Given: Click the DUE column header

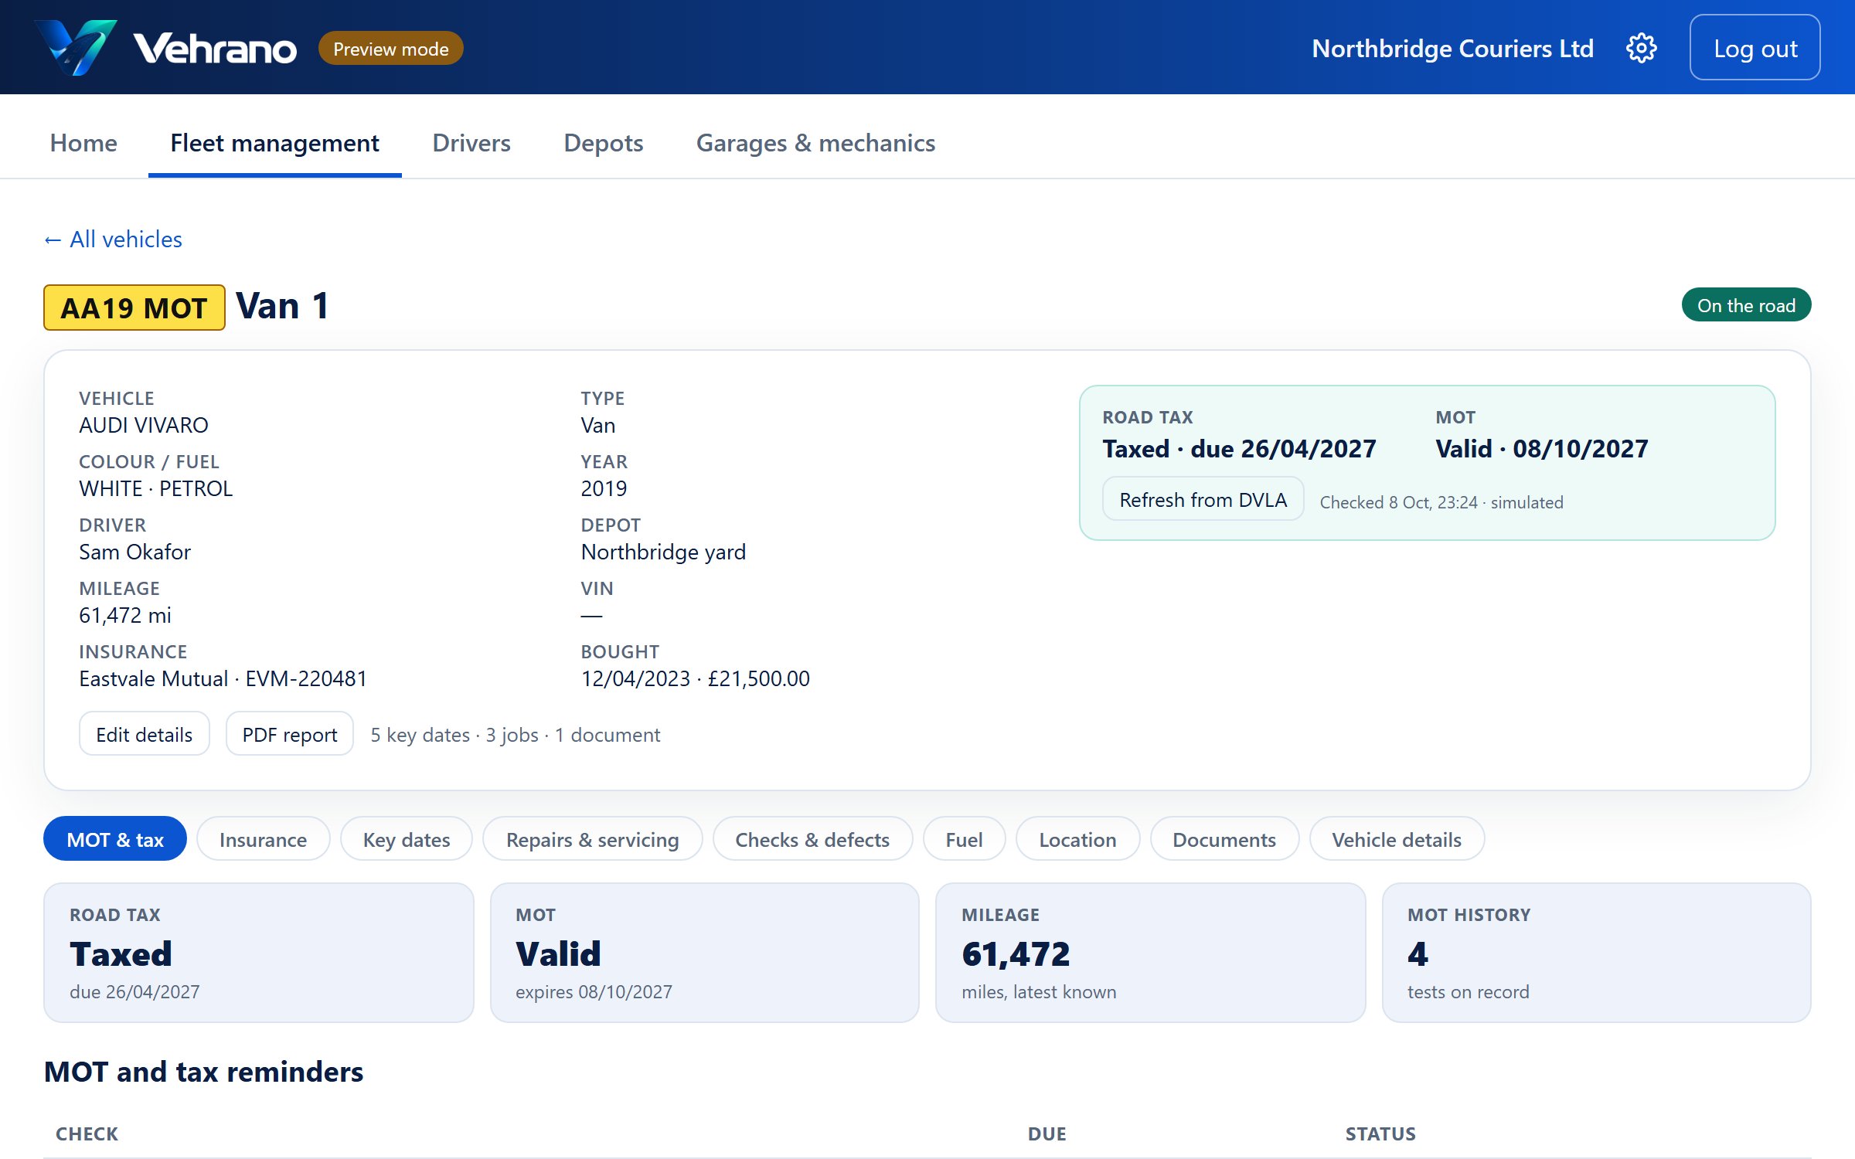Looking at the screenshot, I should (1047, 1134).
